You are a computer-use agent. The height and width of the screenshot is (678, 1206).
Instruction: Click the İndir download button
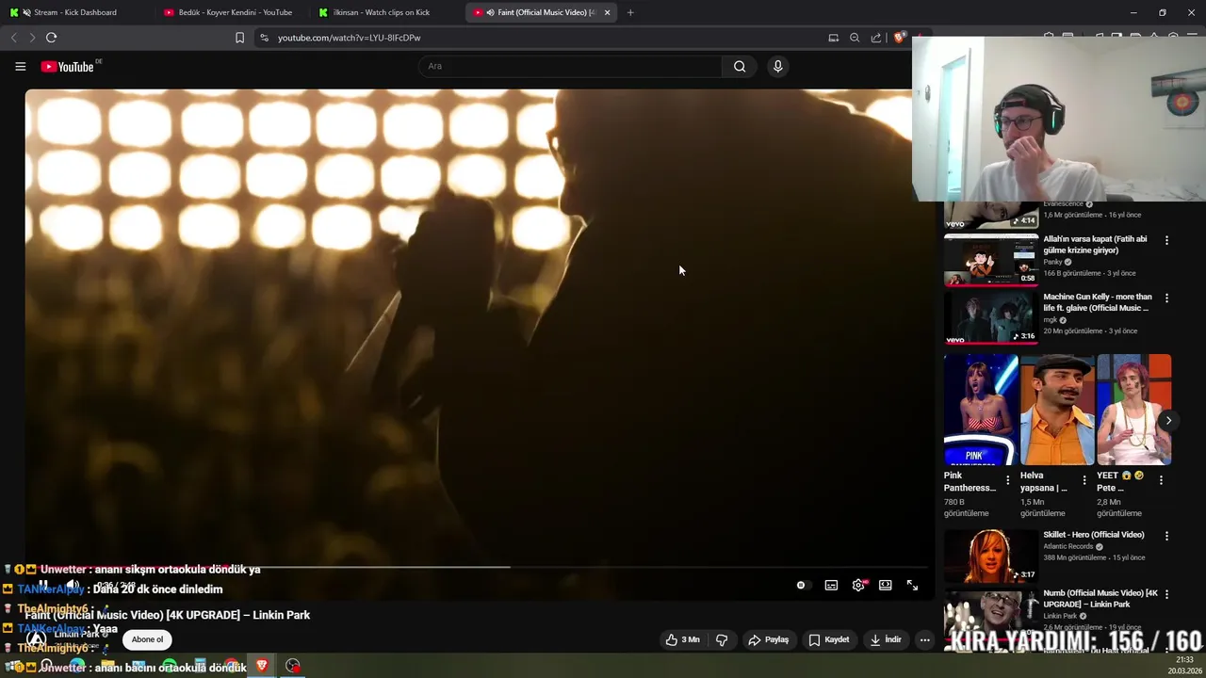coord(885,639)
